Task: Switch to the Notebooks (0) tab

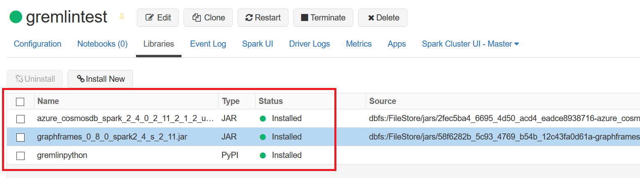Action: pos(102,44)
